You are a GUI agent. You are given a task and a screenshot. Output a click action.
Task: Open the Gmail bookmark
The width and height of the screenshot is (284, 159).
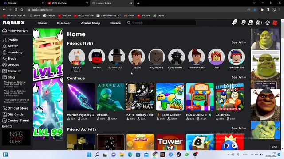click(x=129, y=16)
